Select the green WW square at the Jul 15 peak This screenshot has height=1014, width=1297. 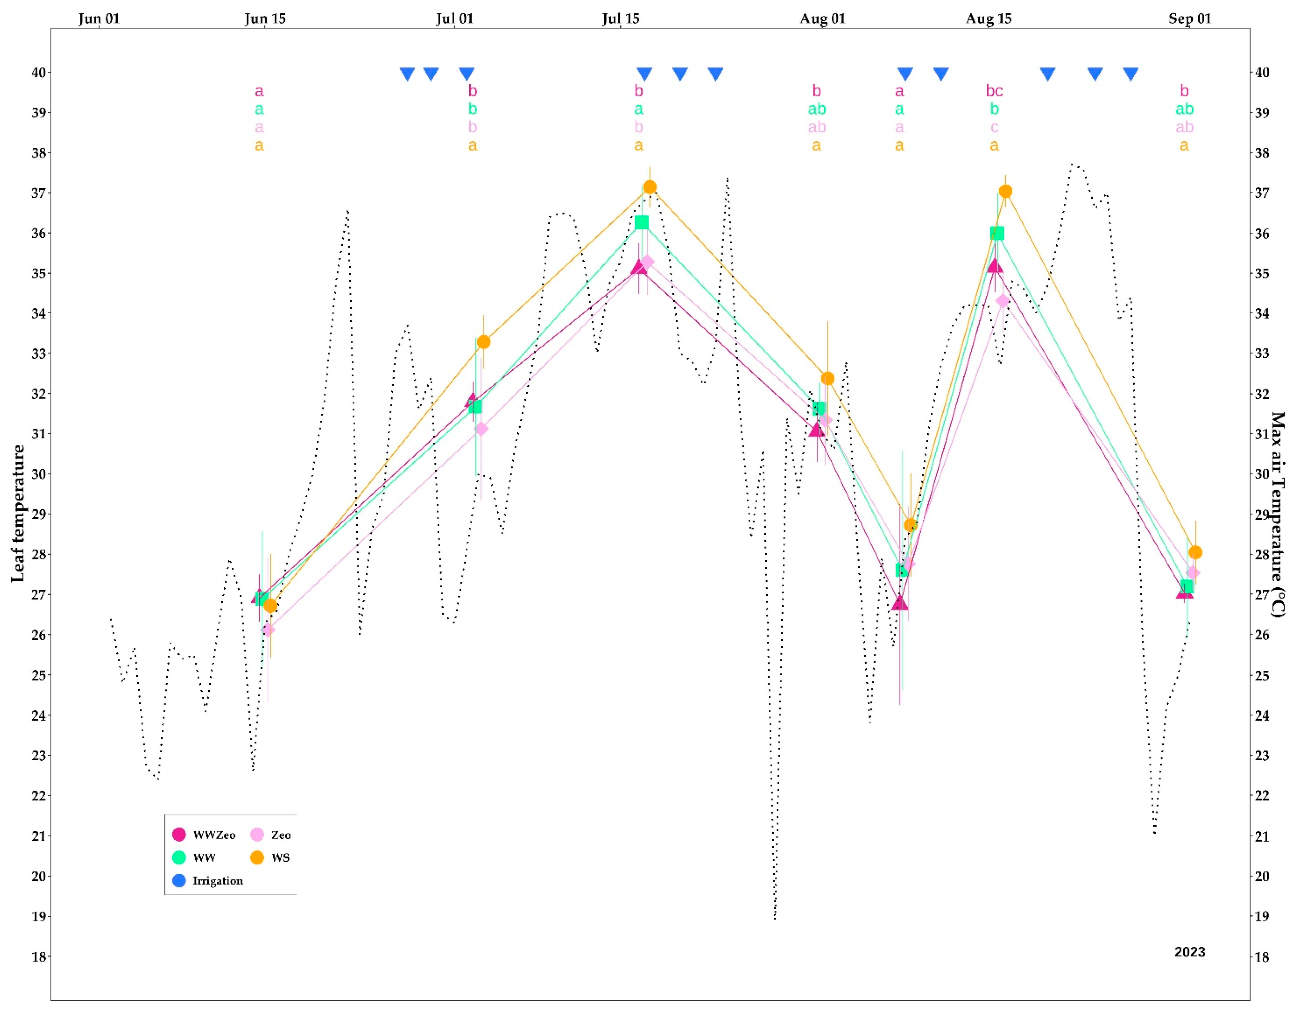[x=641, y=222]
